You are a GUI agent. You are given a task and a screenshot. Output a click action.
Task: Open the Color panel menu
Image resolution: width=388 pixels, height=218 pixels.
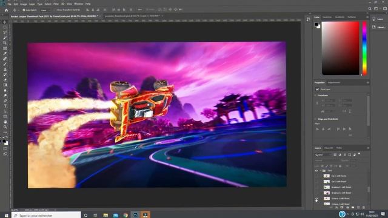point(367,17)
